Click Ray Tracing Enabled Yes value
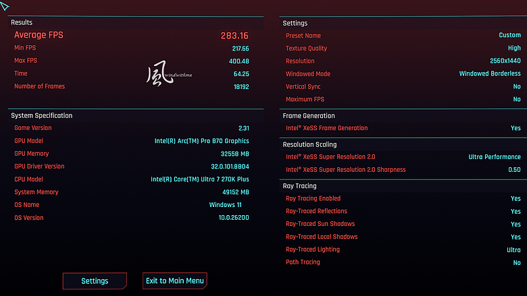 coord(516,198)
